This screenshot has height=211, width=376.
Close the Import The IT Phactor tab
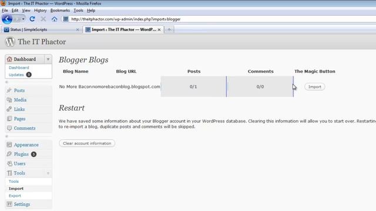coord(159,30)
